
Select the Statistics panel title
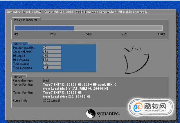pyautogui.click(x=20, y=44)
